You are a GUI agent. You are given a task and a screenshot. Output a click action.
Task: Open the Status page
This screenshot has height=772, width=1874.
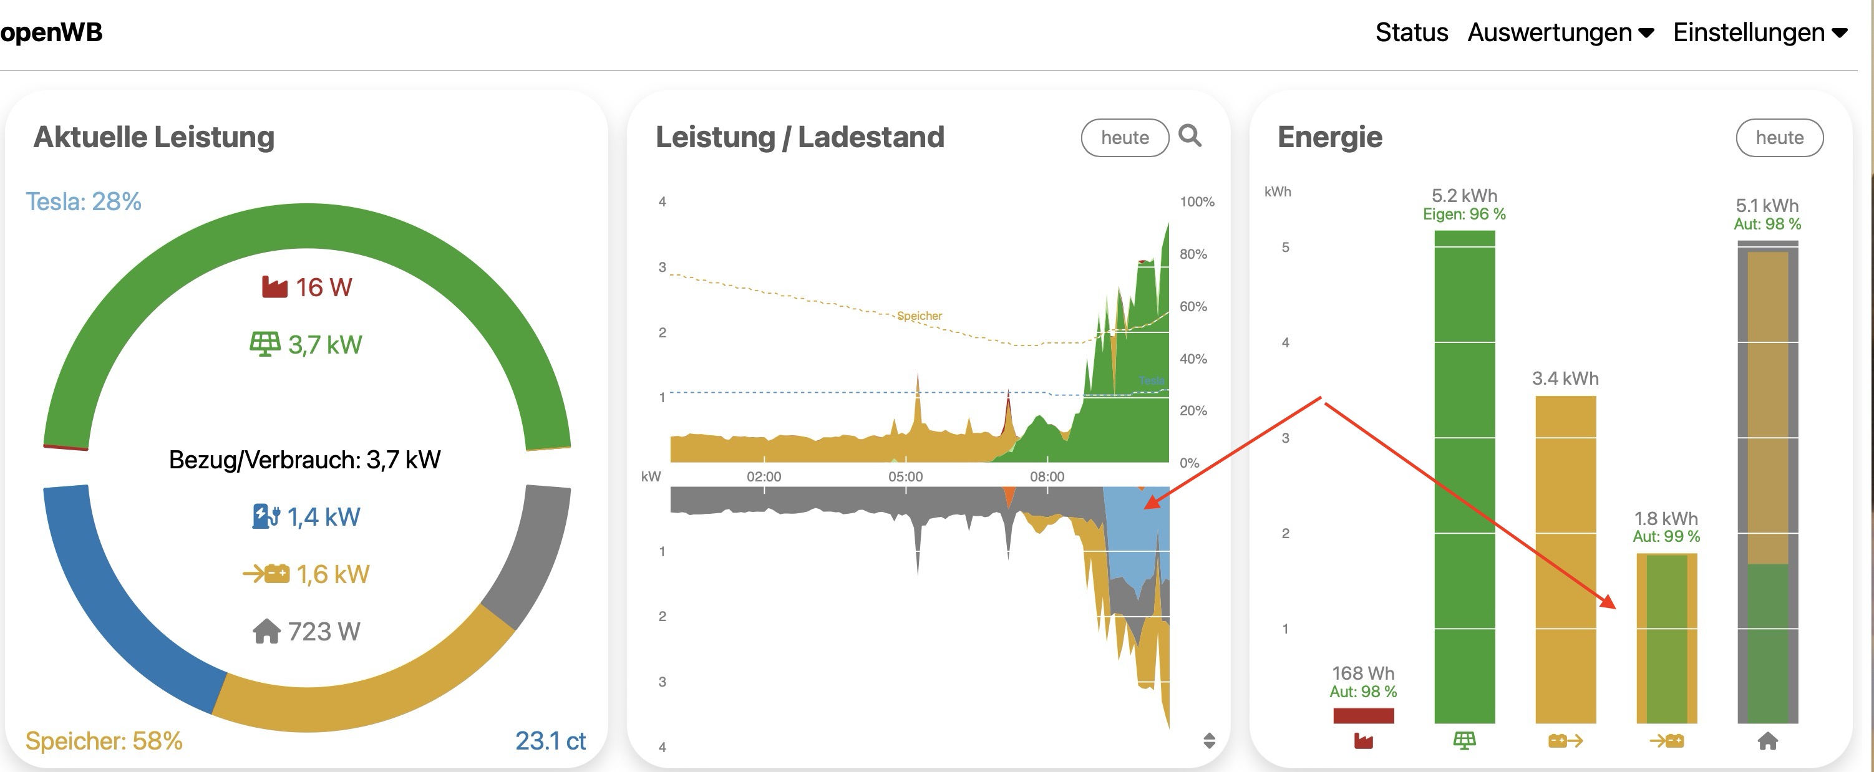pyautogui.click(x=1411, y=32)
